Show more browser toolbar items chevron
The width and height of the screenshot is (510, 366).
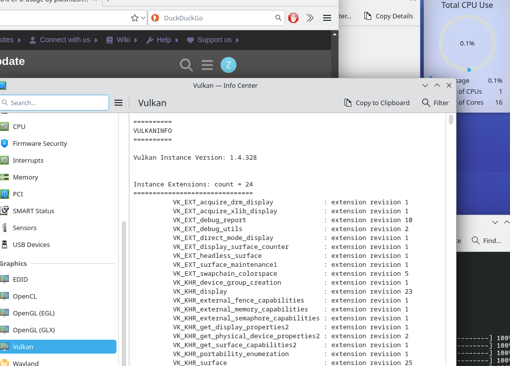(x=310, y=18)
